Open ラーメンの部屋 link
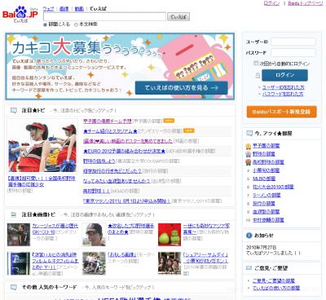Image resolution: width=326 pixels, height=300 pixels. 267,195
